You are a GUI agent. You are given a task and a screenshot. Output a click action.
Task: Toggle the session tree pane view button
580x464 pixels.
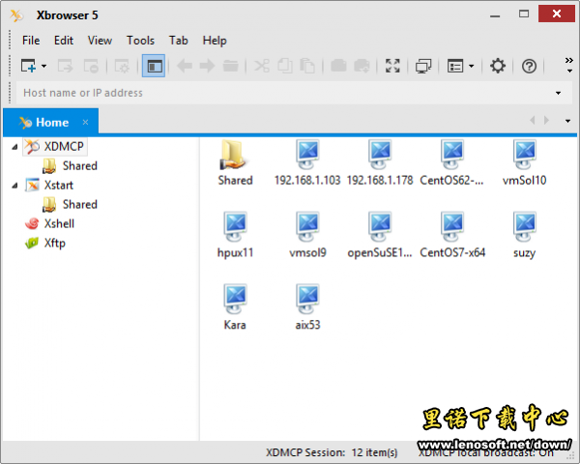click(x=154, y=67)
